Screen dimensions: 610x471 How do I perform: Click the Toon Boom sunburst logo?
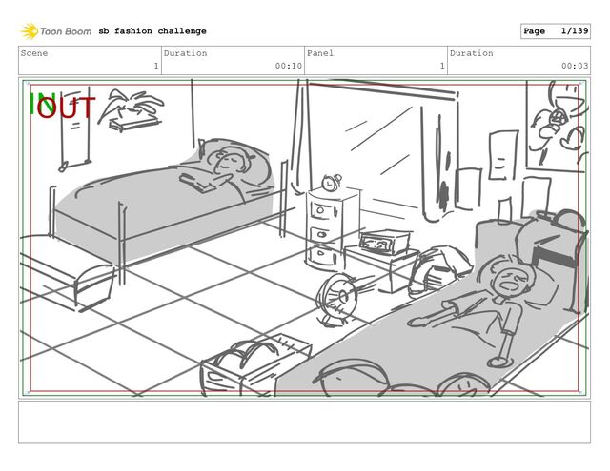(30, 31)
